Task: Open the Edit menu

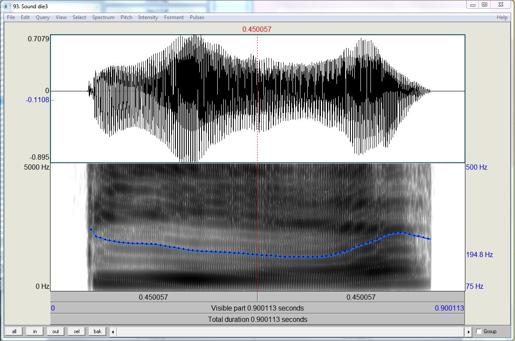Action: click(25, 17)
